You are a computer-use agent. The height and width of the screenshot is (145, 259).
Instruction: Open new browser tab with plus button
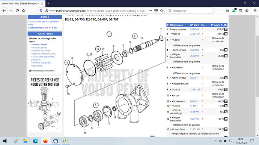click(x=49, y=3)
